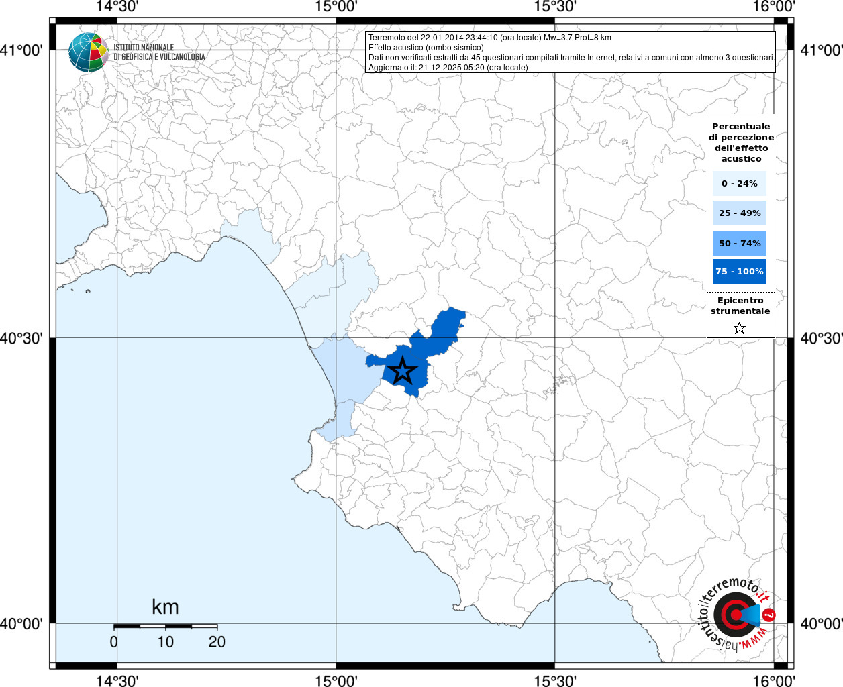Select the 25 - 49% legend swatch
The image size is (843, 687).
(x=740, y=213)
